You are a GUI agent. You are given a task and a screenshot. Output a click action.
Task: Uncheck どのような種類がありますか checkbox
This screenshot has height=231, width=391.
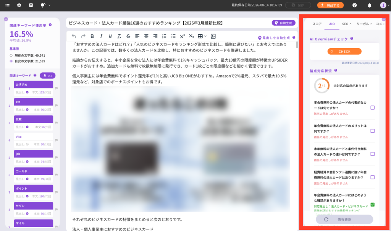pyautogui.click(x=373, y=205)
